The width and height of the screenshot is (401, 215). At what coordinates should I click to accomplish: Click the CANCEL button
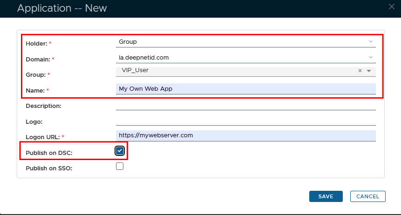point(367,196)
